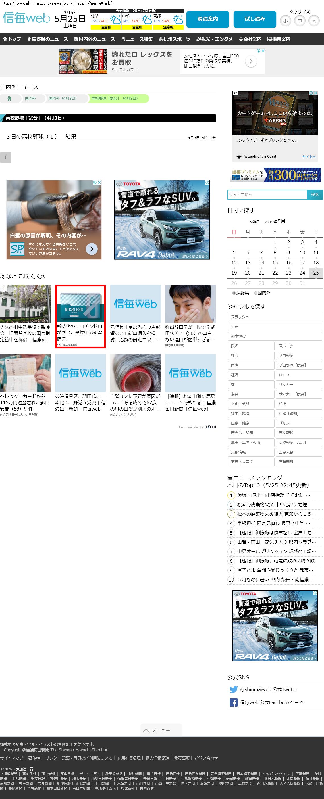The width and height of the screenshot is (324, 799).
Task: Select the 長野県 radio button
Action: [x=234, y=293]
